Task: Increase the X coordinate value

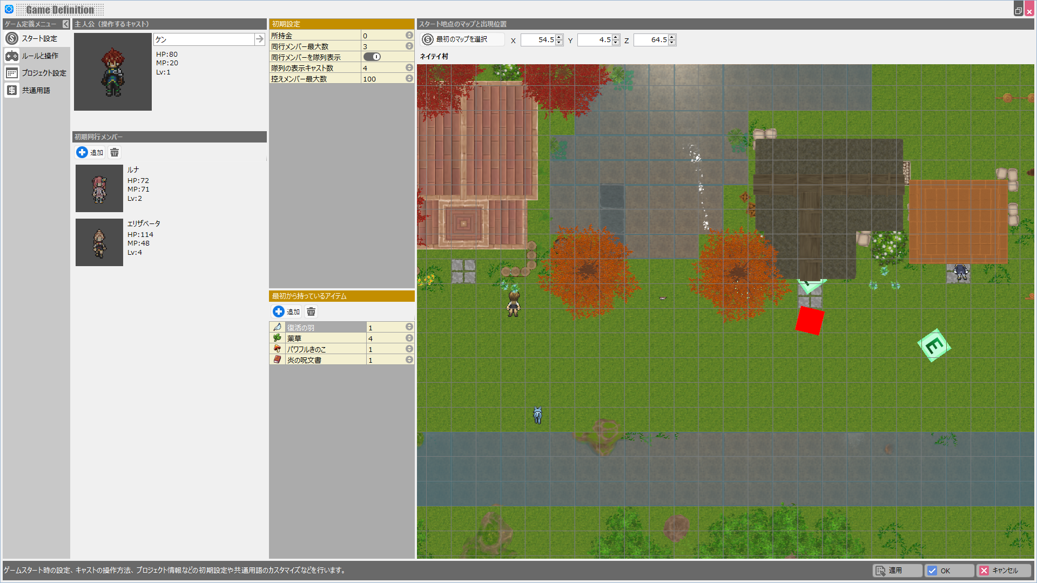Action: [559, 37]
